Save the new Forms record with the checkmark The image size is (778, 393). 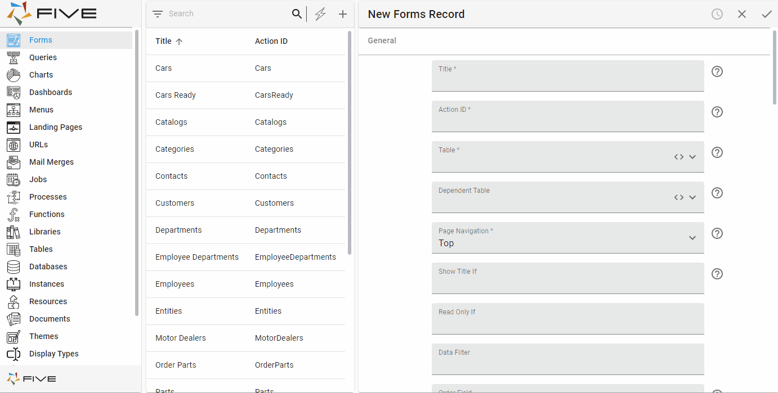767,14
